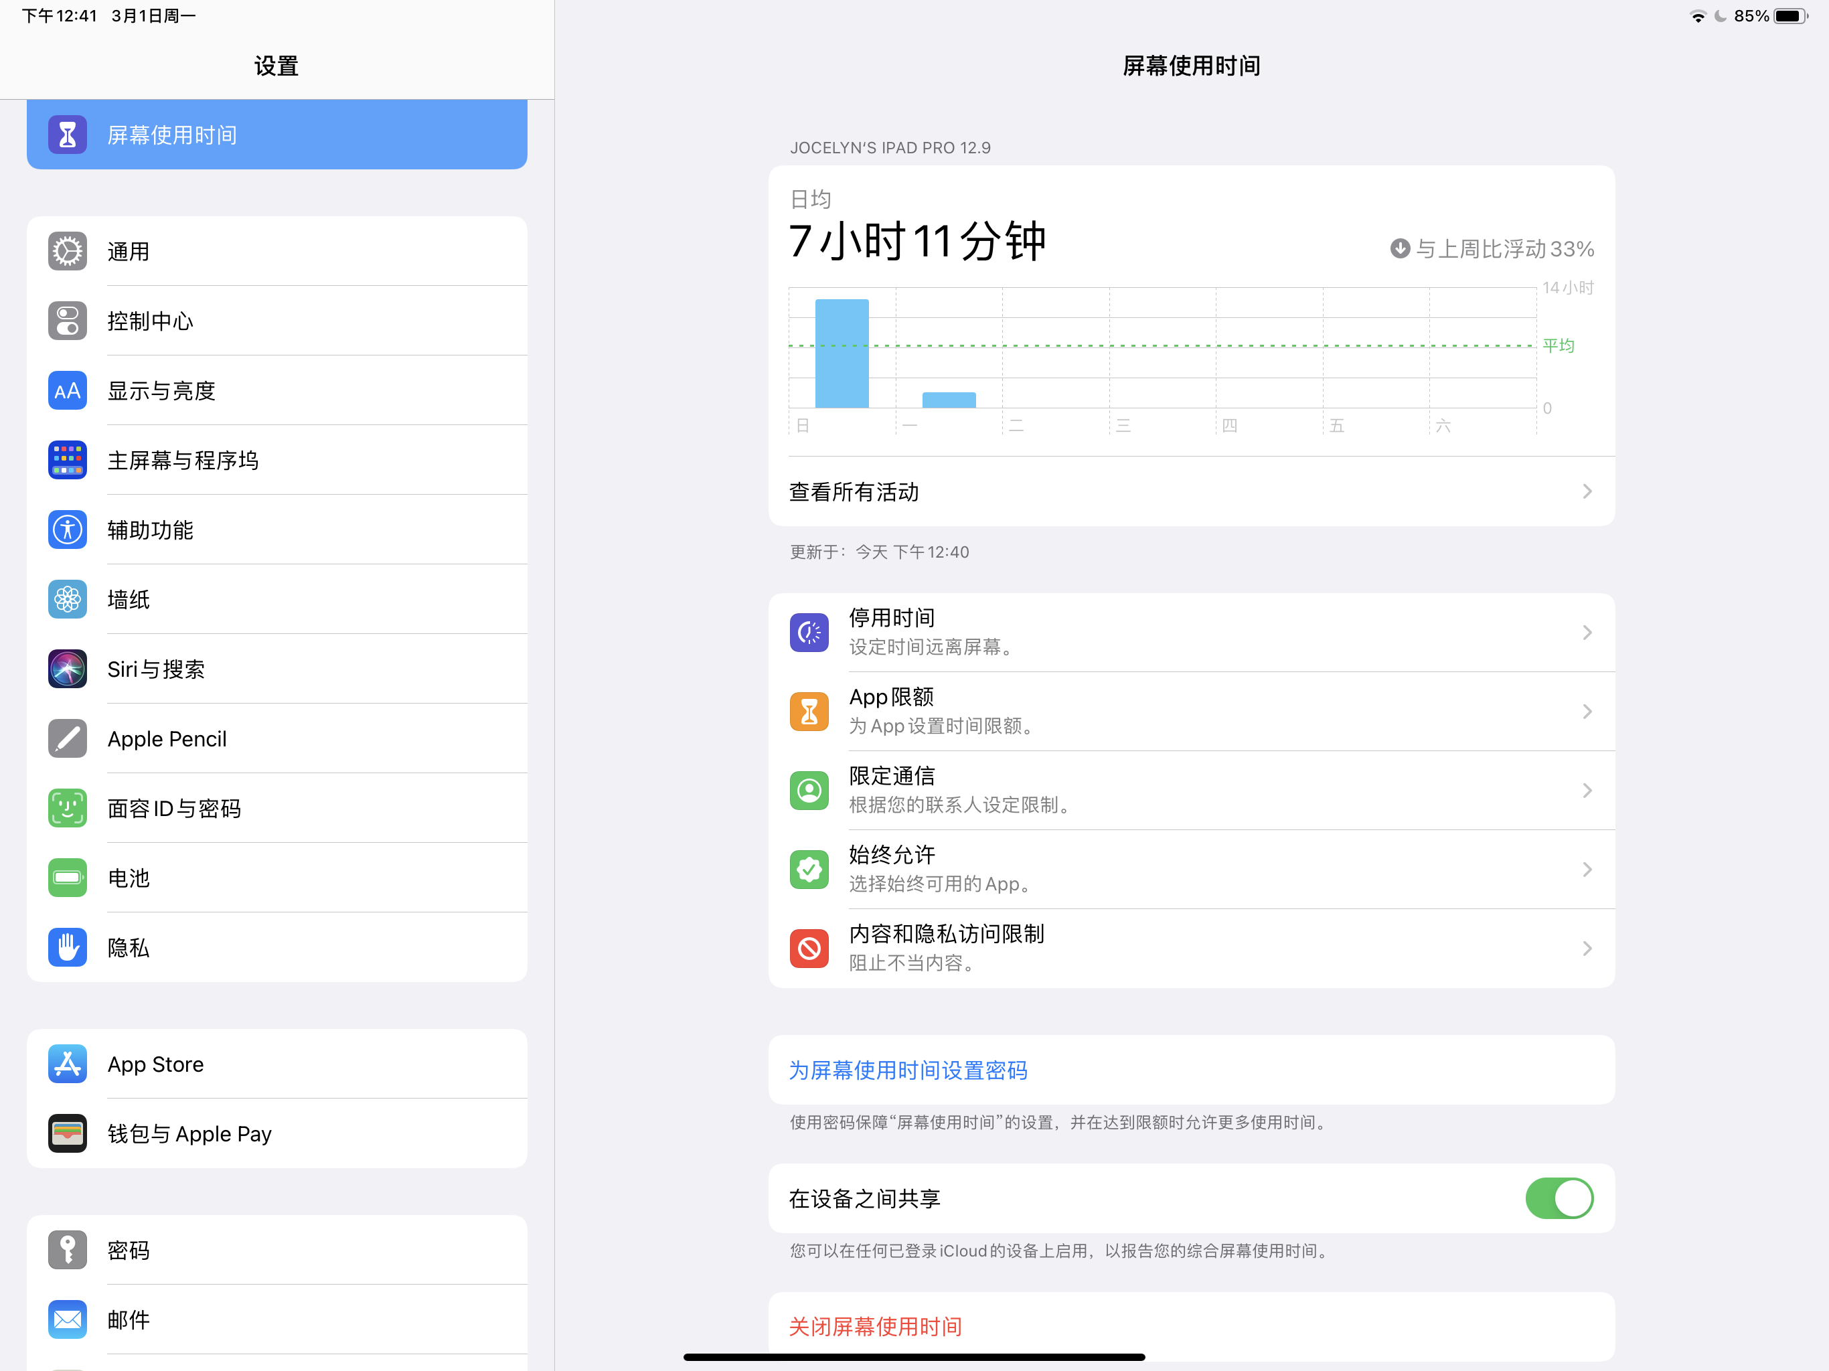Open the 始终允许 row chevron
The image size is (1829, 1371).
click(x=1586, y=870)
